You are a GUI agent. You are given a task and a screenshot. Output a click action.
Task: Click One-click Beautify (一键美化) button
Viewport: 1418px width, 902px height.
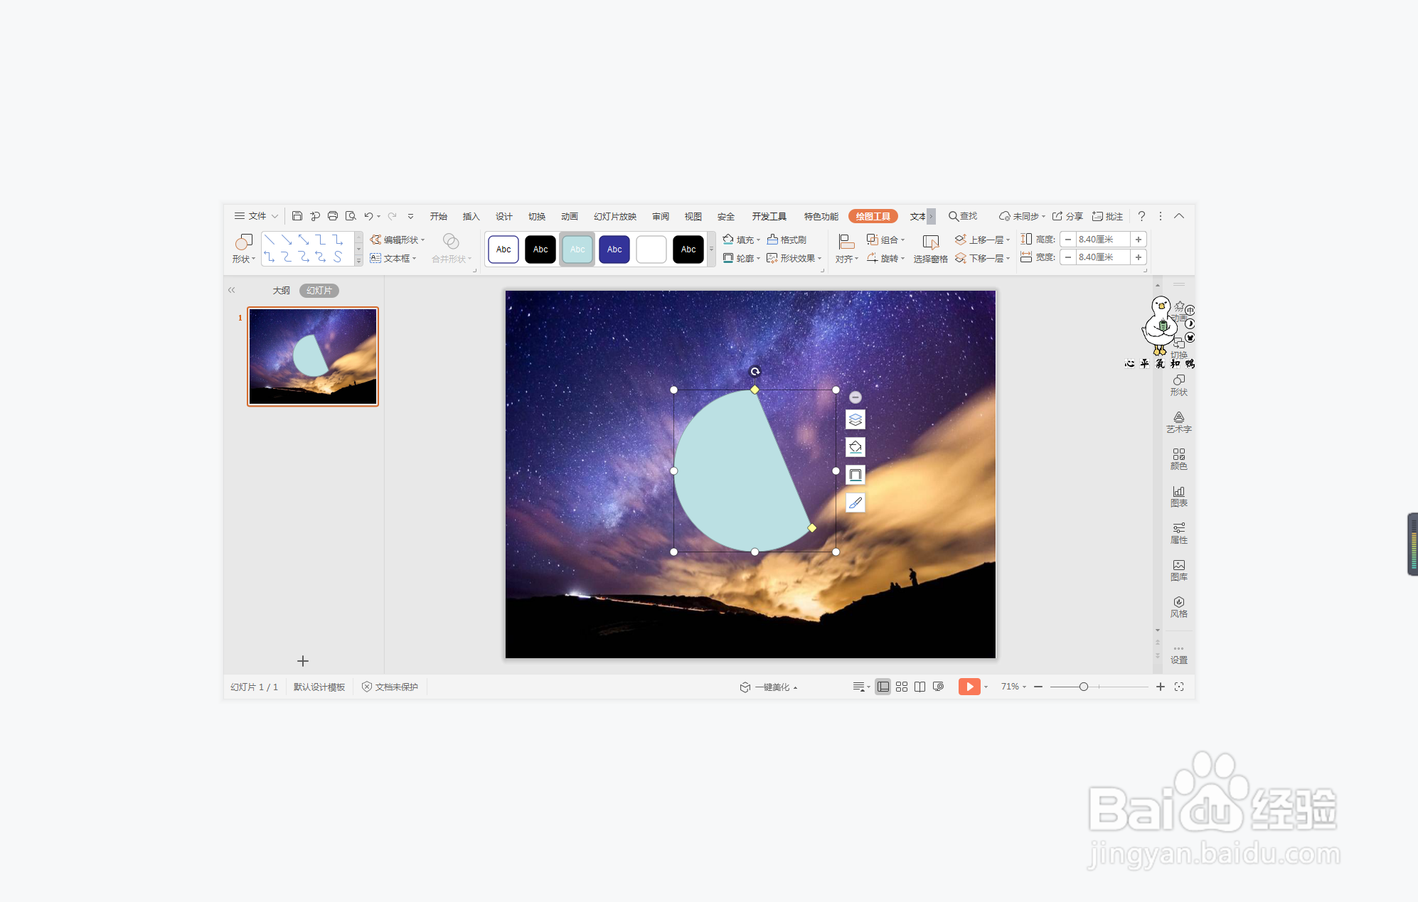(769, 687)
